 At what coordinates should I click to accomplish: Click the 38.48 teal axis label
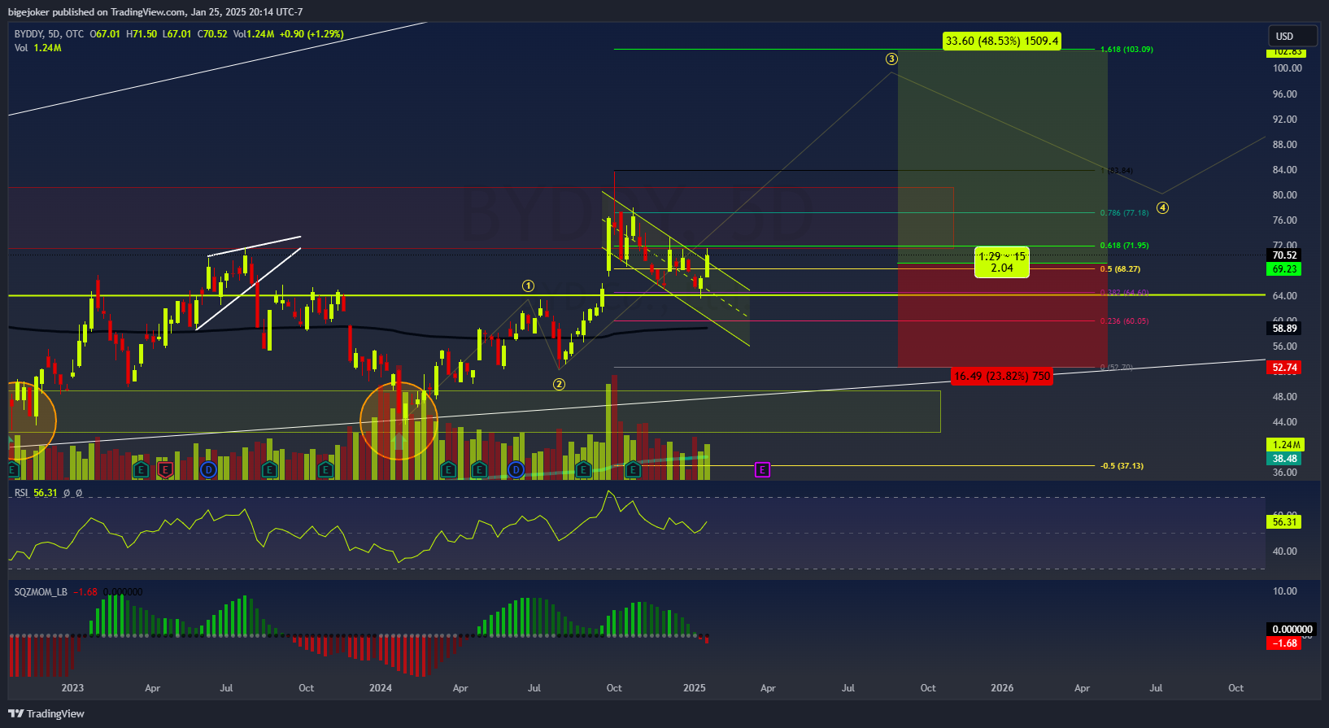pyautogui.click(x=1284, y=459)
